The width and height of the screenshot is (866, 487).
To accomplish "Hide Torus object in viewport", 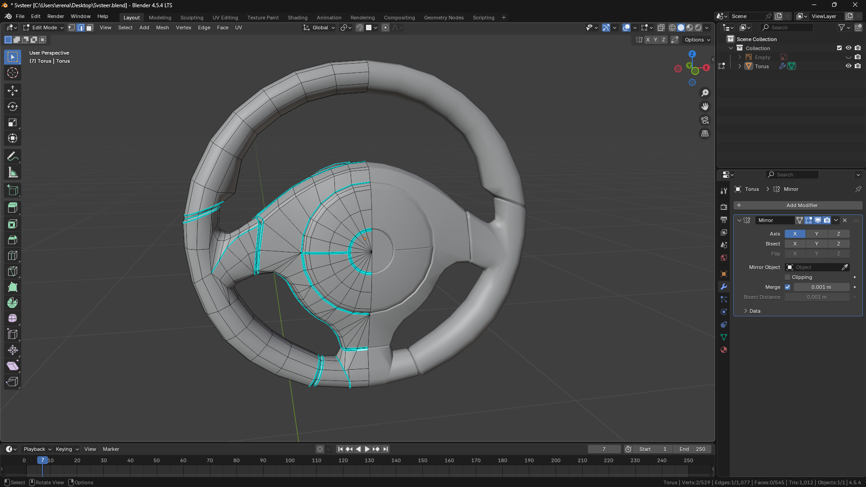I will click(x=848, y=66).
